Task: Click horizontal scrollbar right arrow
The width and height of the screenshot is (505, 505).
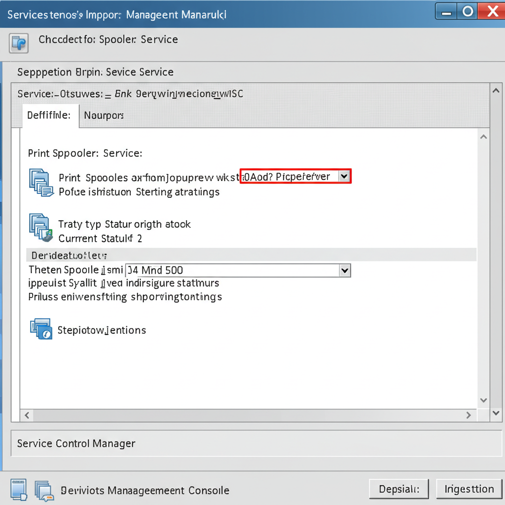Action: (x=469, y=415)
